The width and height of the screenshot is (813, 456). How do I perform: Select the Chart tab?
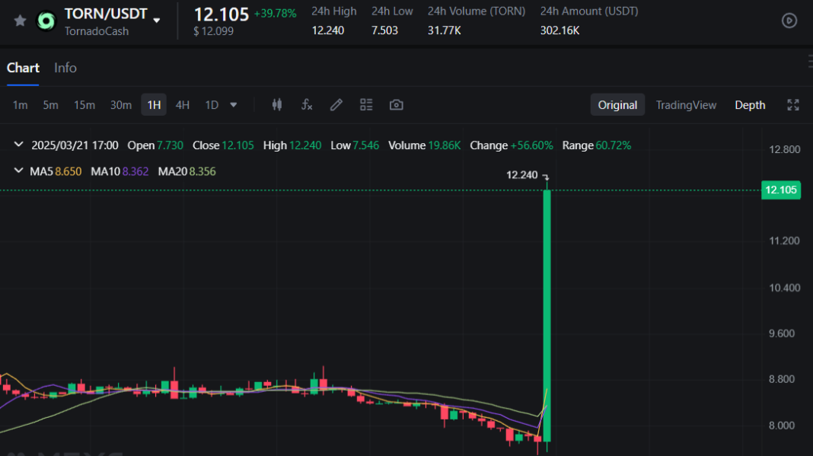(23, 68)
